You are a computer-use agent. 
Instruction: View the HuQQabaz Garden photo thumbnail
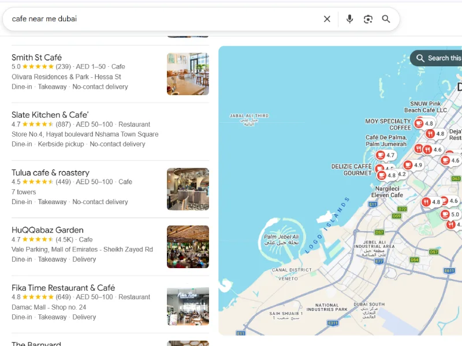click(188, 247)
